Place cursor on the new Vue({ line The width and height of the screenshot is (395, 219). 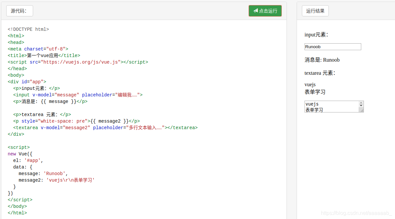coord(20,154)
